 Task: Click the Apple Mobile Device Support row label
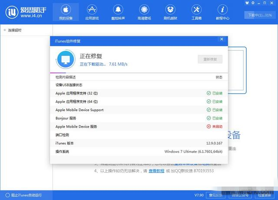79,110
